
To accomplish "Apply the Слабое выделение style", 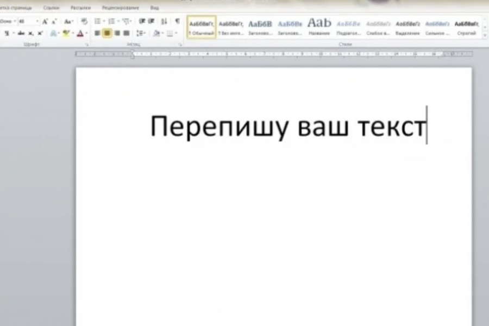I will coord(378,27).
